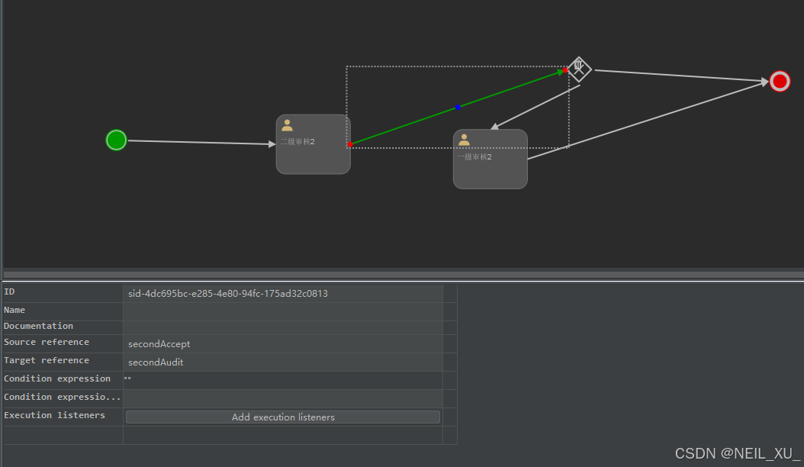Click the red target handle near gateway

tap(565, 71)
